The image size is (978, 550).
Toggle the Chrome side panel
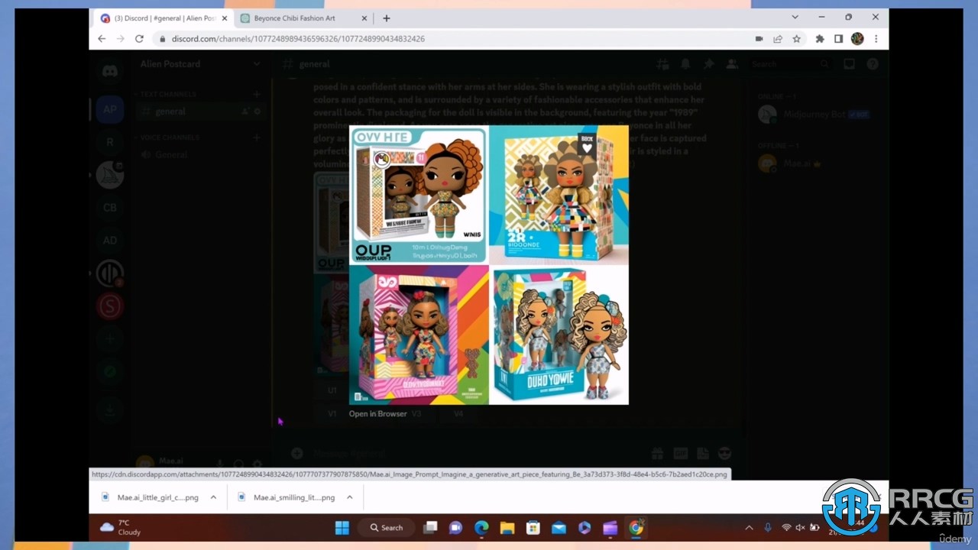click(838, 39)
